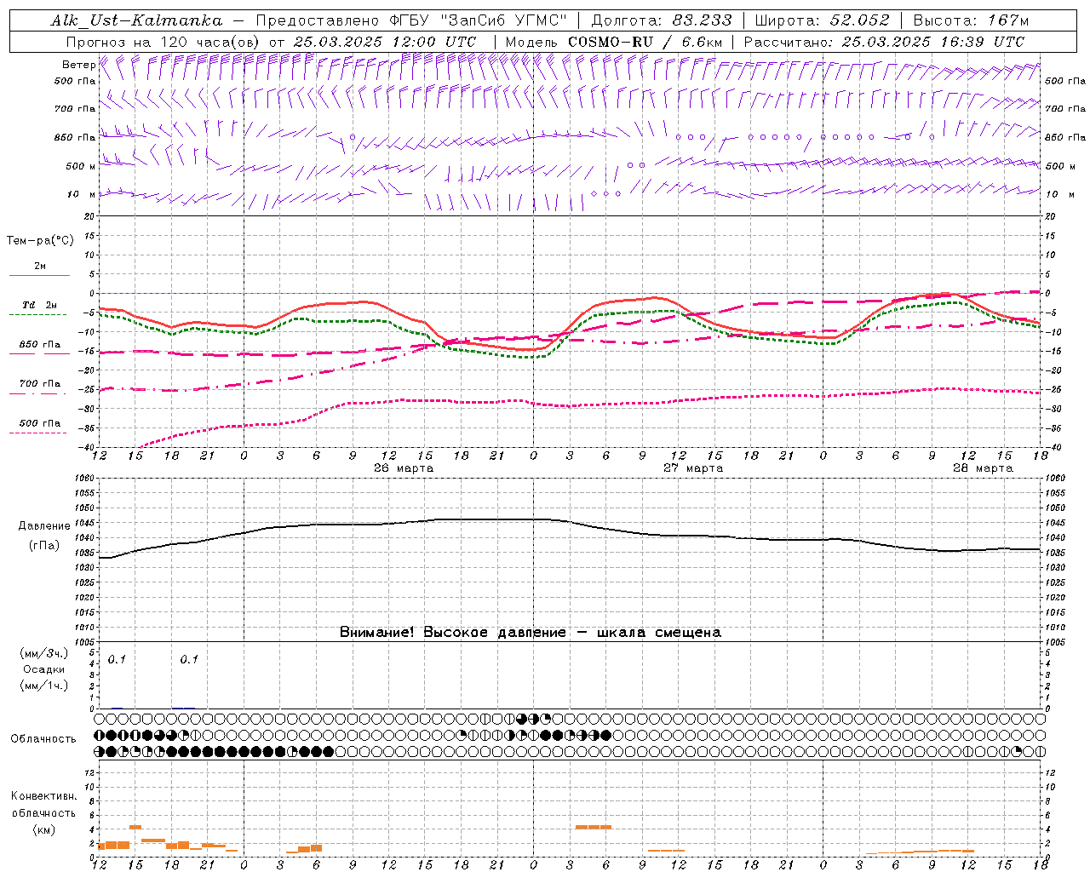Click the Td 2м legend entry

click(40, 305)
